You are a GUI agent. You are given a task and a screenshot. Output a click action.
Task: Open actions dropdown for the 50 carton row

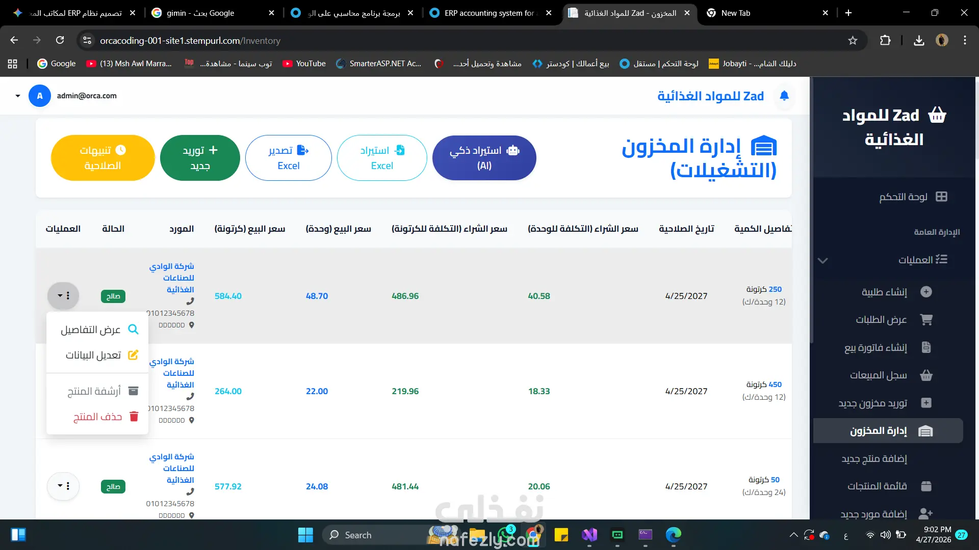pyautogui.click(x=63, y=486)
